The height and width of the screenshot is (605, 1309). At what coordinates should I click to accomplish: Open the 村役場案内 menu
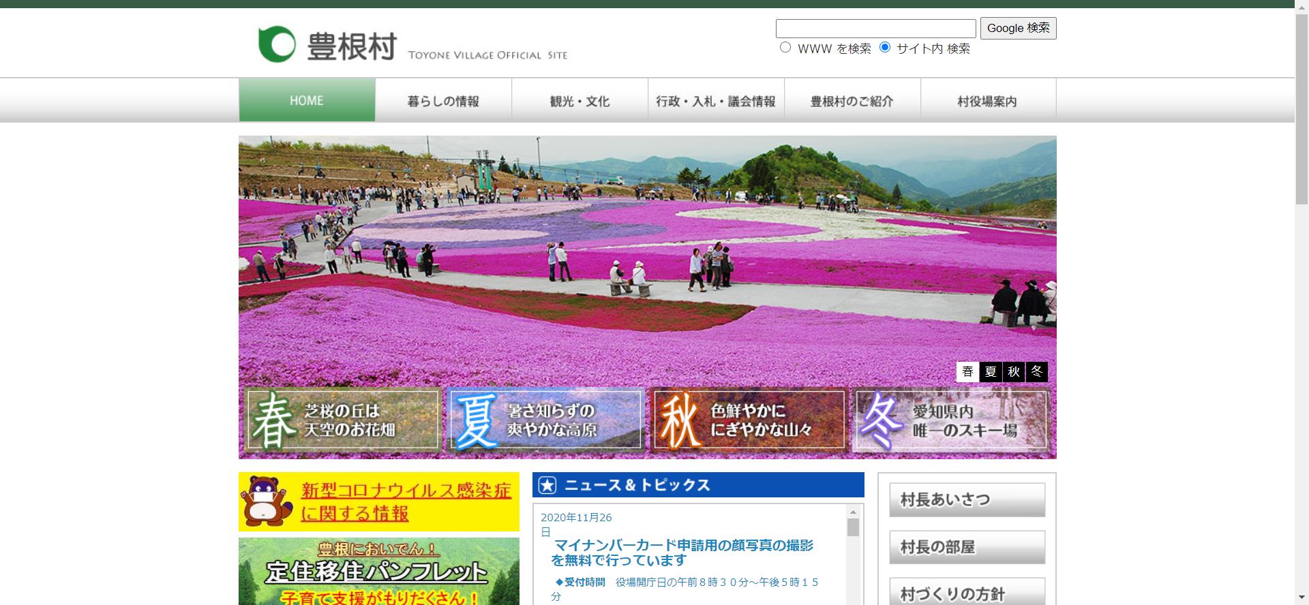click(988, 100)
